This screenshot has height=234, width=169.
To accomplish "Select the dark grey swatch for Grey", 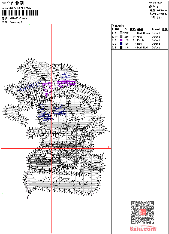I will (x=121, y=36).
